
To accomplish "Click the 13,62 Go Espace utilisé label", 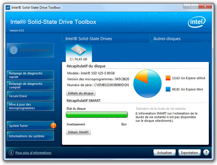I will (189, 78).
